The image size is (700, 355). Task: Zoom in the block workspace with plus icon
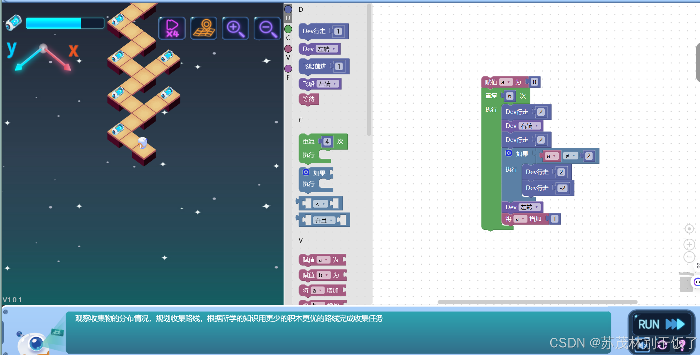click(689, 244)
